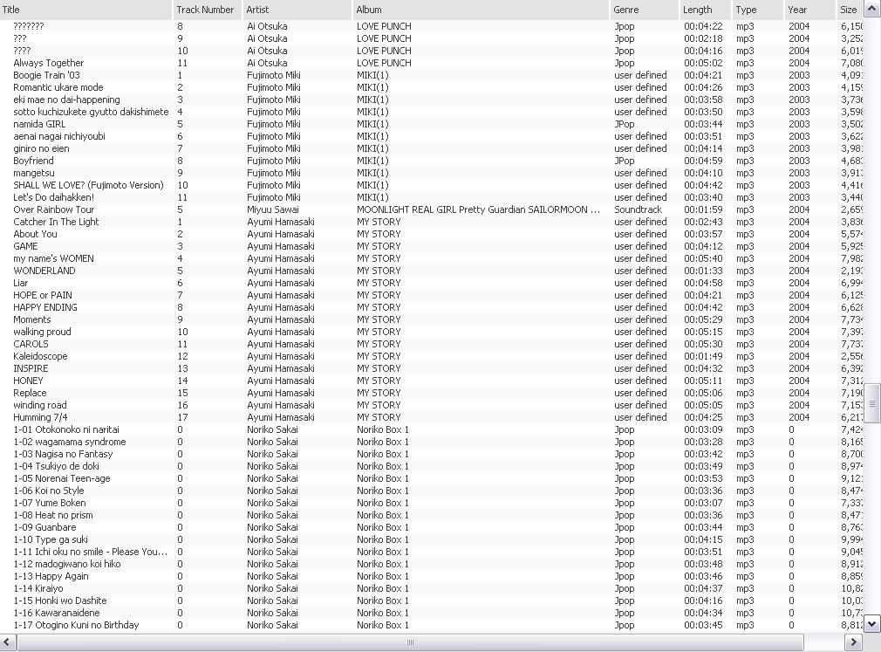This screenshot has height=652, width=881.
Task: Click the vertical scrollbar up arrow
Action: 872,9
